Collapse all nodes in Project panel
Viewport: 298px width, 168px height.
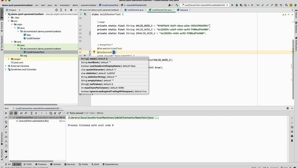[x=65, y=10]
